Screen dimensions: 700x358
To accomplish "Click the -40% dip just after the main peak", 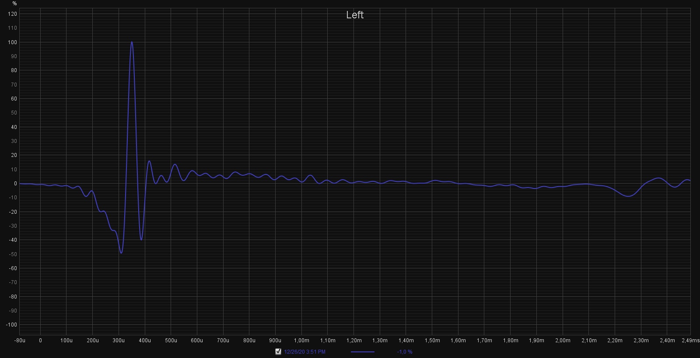I will coord(141,239).
